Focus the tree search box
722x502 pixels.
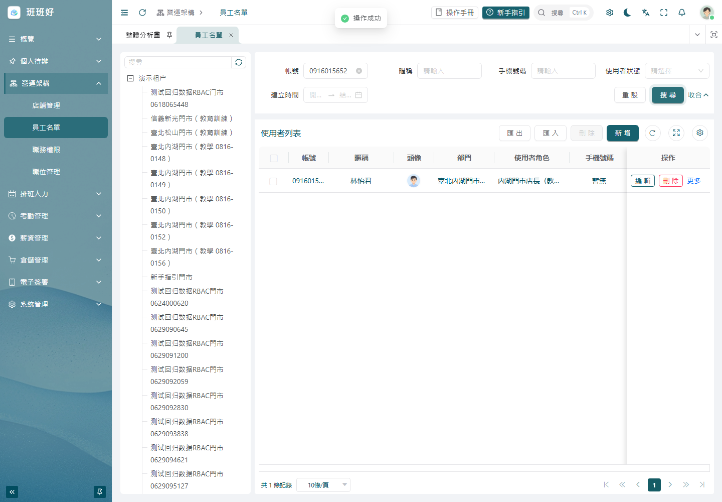[178, 62]
